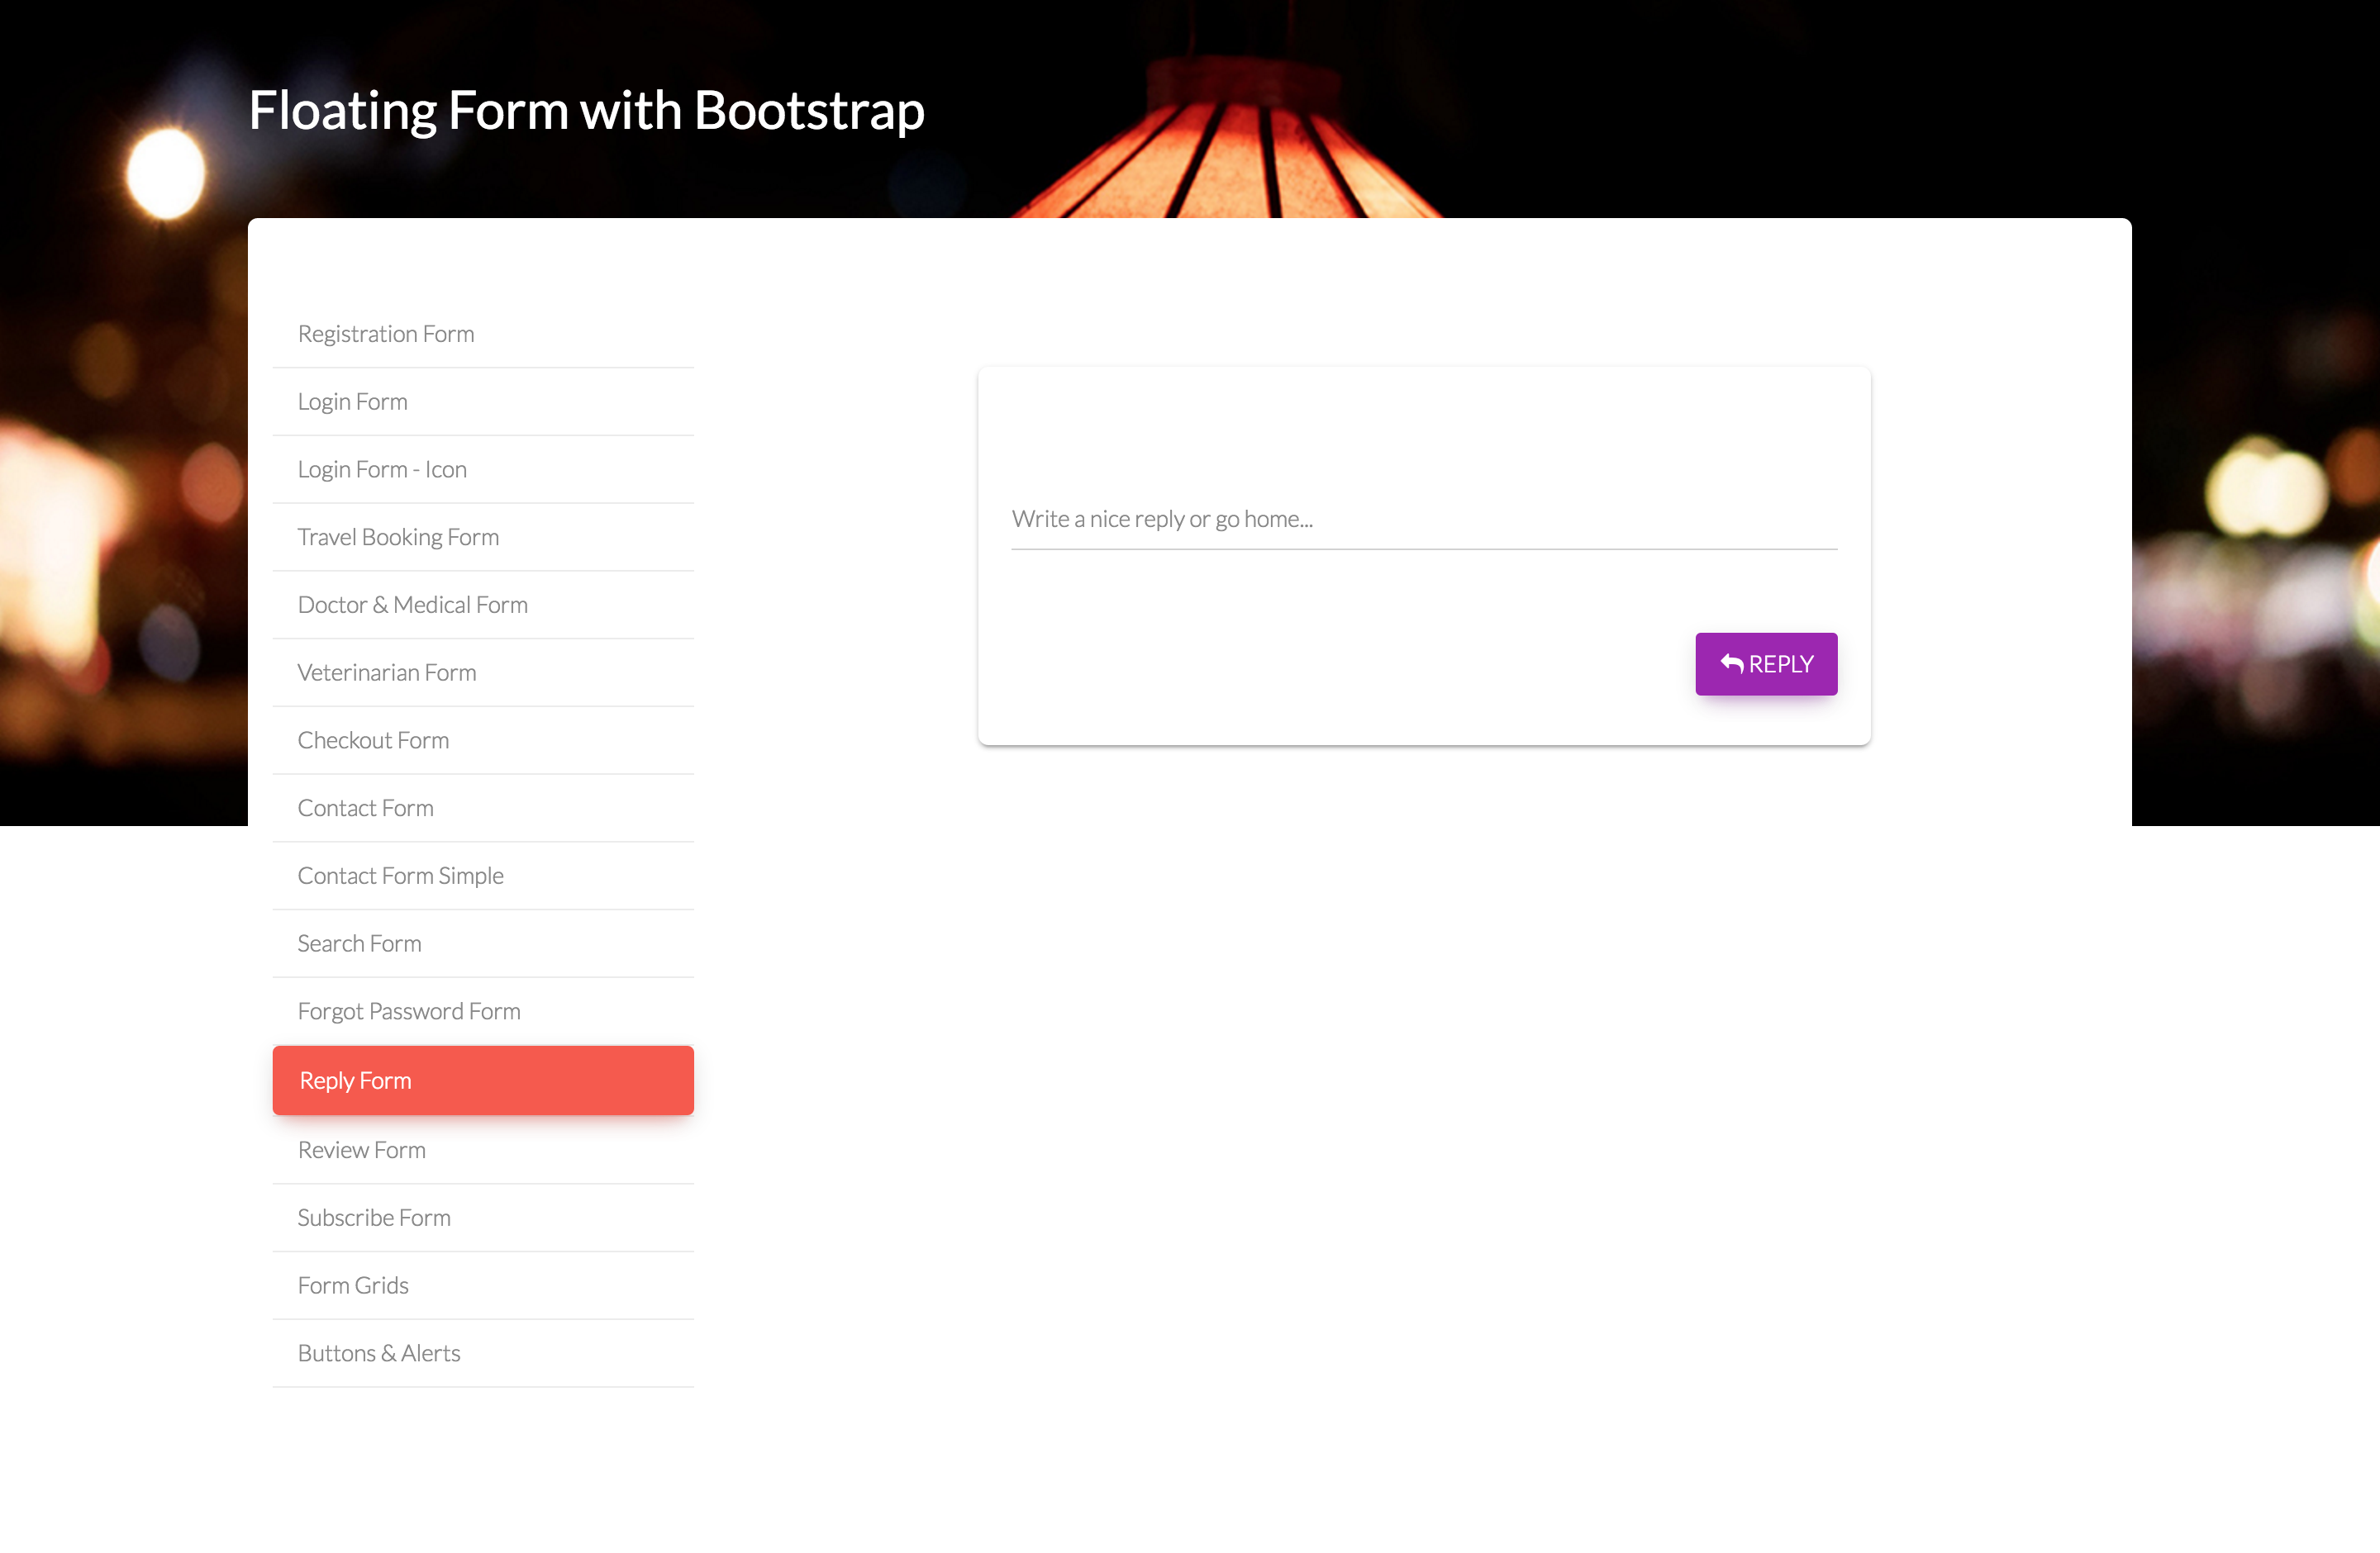
Task: Click the active Reply Form tab
Action: [x=483, y=1080]
